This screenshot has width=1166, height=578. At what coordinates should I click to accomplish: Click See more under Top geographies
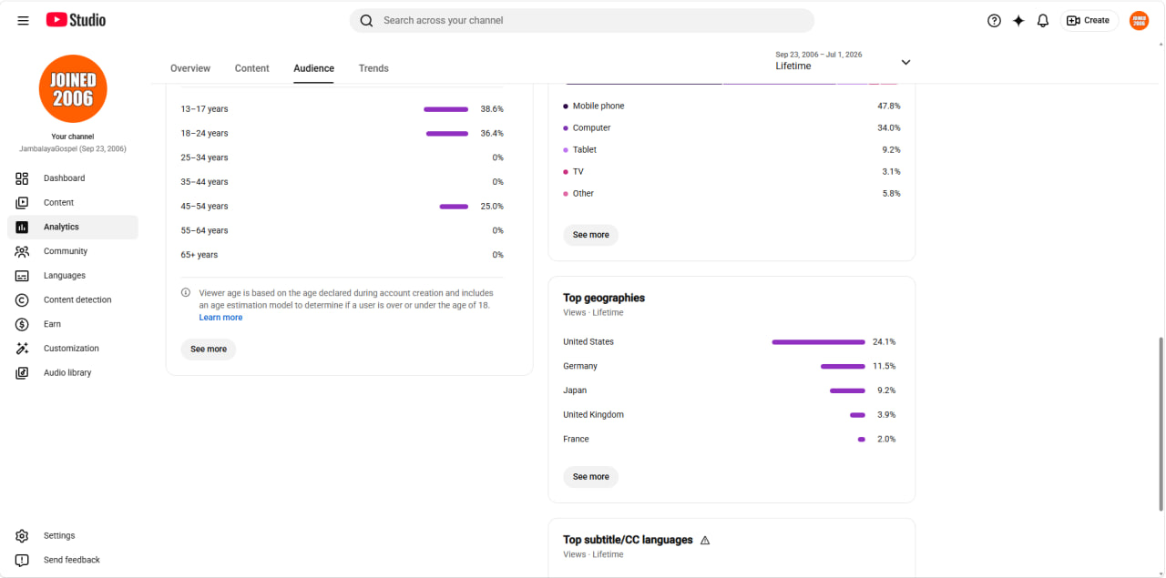[x=591, y=477]
